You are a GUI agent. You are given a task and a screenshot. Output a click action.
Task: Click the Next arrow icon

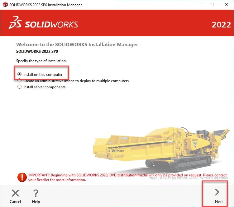217,192
